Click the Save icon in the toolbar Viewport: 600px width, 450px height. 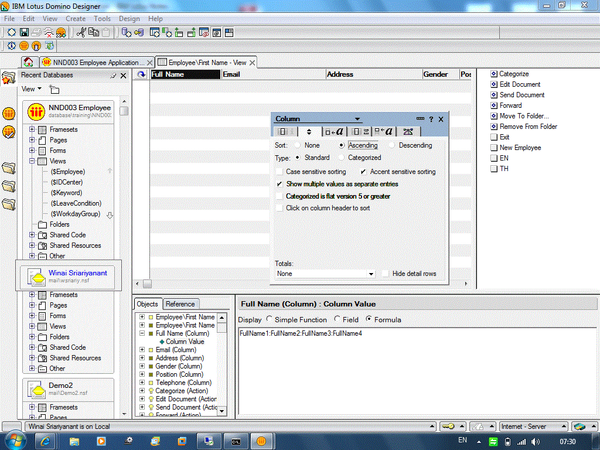[x=24, y=33]
